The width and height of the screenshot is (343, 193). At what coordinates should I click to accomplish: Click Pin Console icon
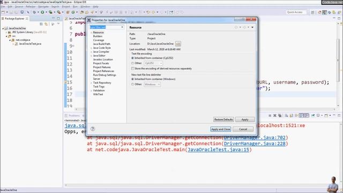(x=313, y=116)
